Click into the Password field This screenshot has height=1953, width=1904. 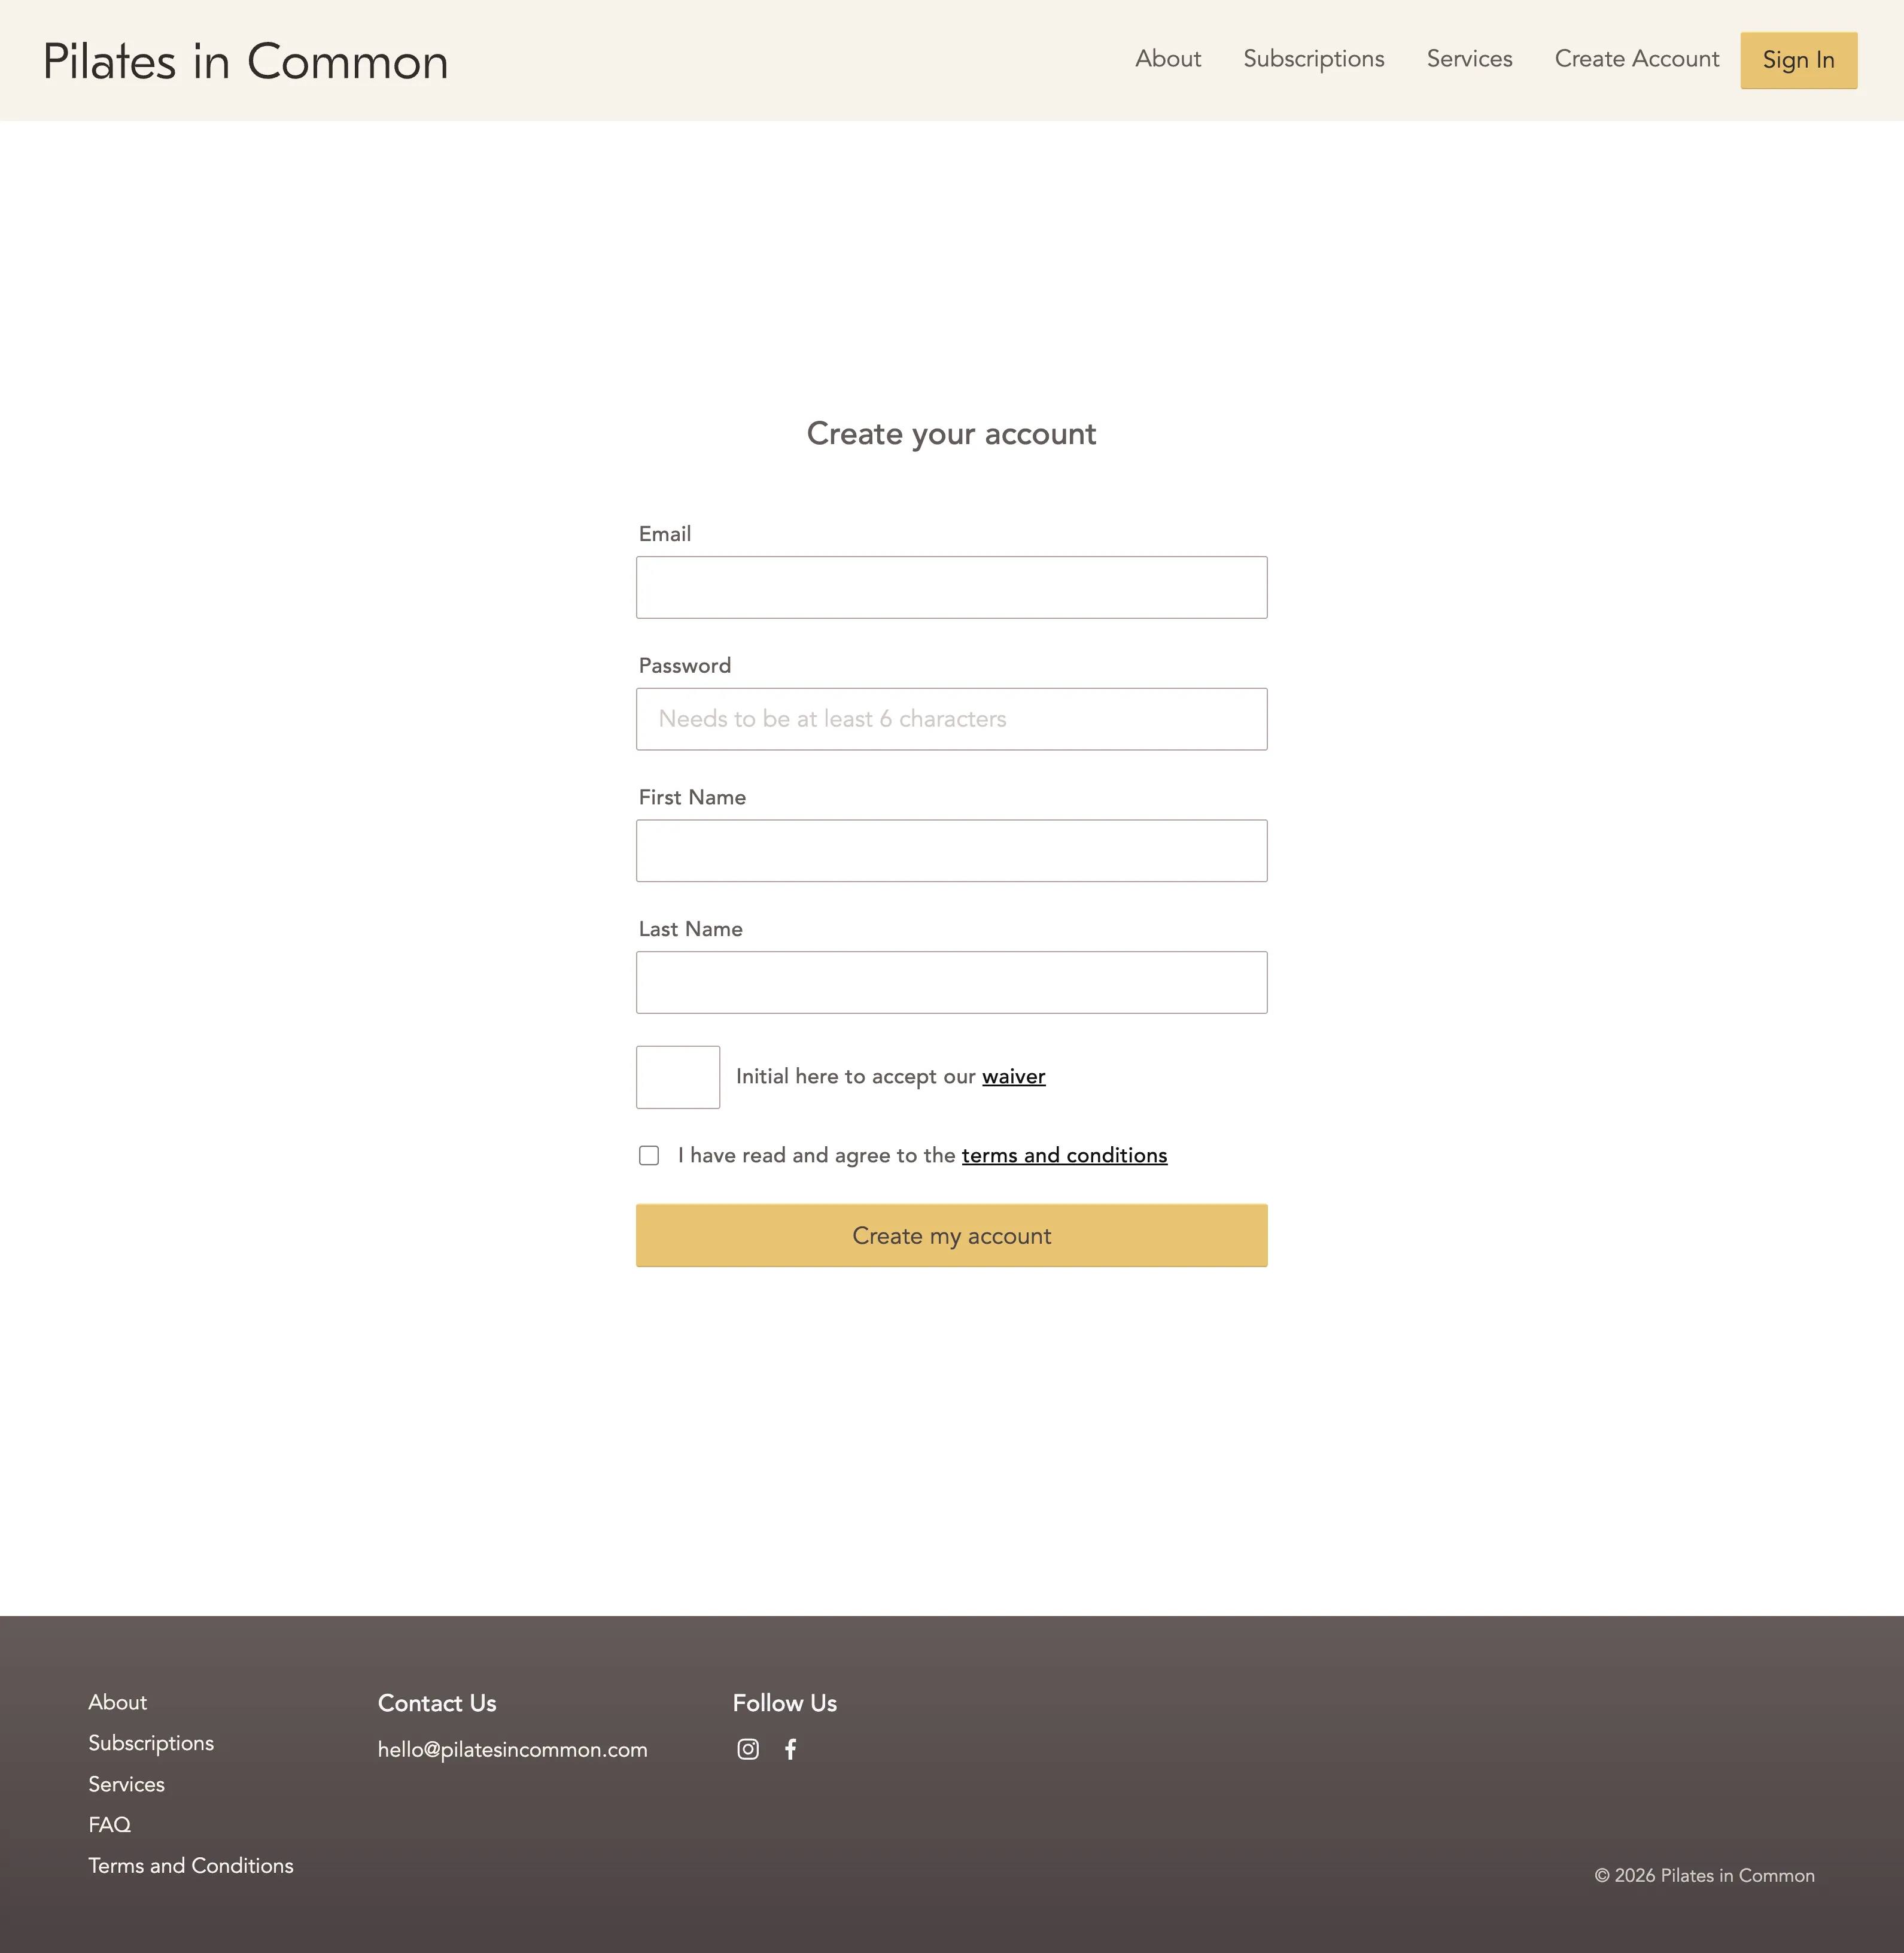click(951, 719)
